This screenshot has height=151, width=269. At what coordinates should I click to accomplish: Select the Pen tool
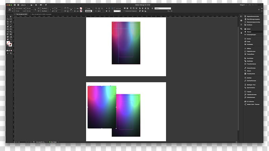tap(8, 27)
